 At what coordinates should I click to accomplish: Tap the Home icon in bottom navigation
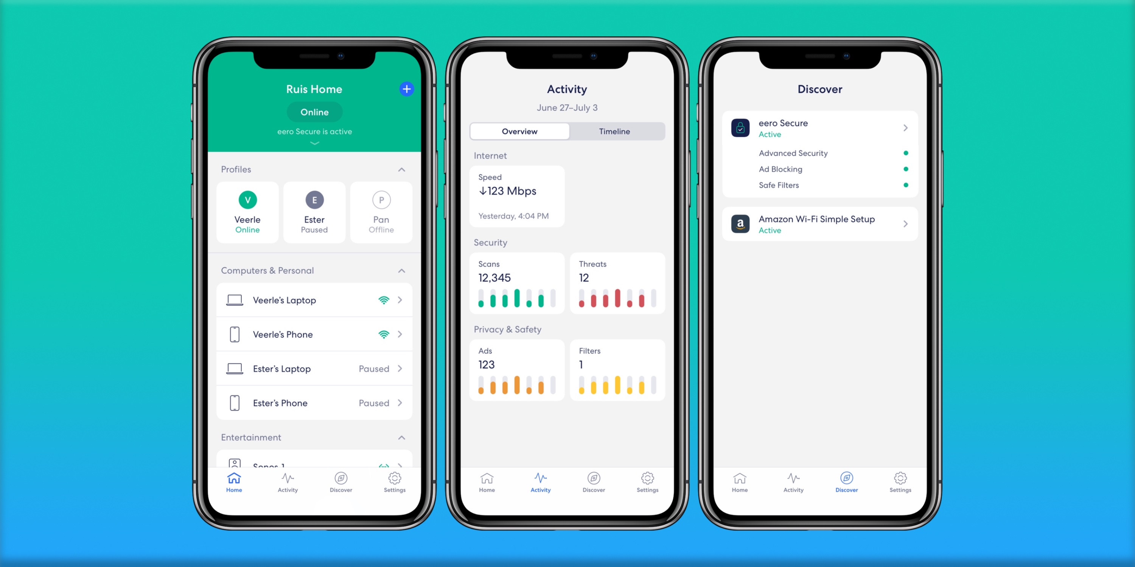tap(234, 483)
